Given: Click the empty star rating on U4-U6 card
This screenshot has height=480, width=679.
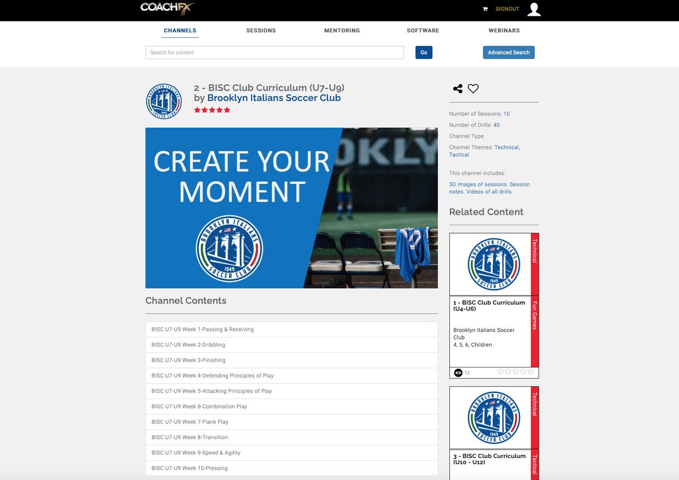Looking at the screenshot, I should 515,371.
